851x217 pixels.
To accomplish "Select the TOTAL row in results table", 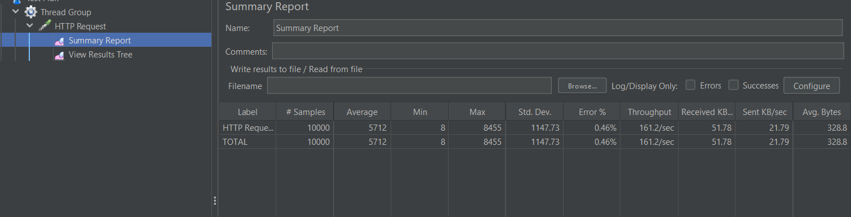I will click(x=534, y=142).
